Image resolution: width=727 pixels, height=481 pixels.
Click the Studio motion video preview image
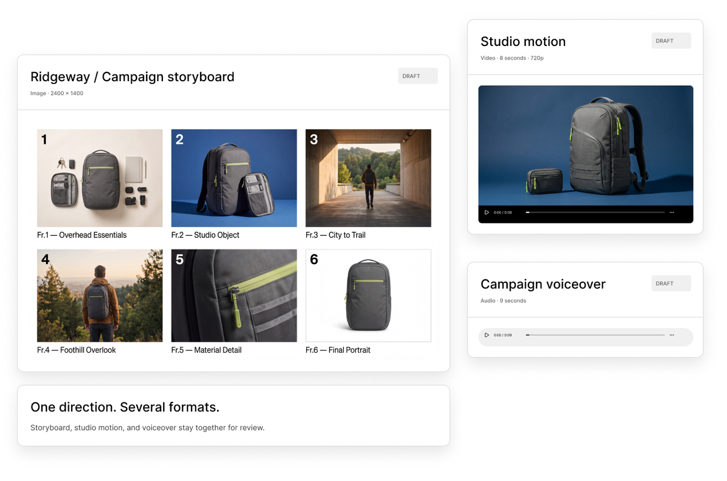click(x=586, y=145)
